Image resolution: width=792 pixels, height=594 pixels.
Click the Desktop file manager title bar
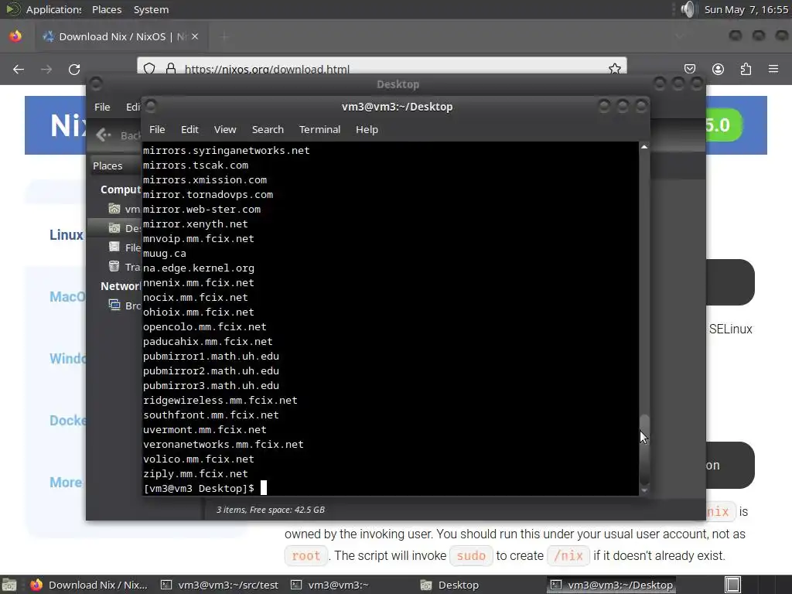(x=398, y=84)
